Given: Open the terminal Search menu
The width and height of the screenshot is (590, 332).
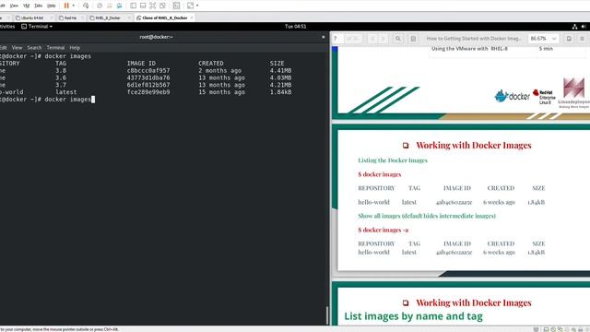Looking at the screenshot, I should [x=34, y=48].
